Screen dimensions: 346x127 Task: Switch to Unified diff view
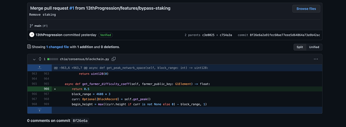314,47
